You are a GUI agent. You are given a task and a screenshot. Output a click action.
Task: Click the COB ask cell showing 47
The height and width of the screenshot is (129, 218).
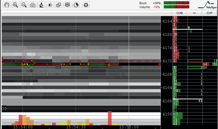point(180,21)
